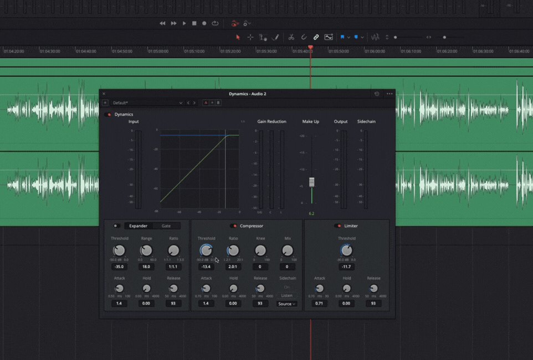
Task: Click the Compressor Threshold knob
Action: click(206, 251)
